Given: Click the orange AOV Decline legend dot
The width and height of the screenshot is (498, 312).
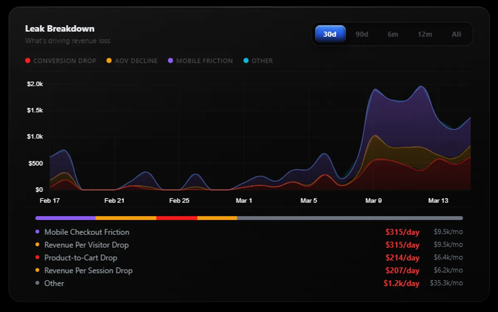Looking at the screenshot, I should [109, 61].
